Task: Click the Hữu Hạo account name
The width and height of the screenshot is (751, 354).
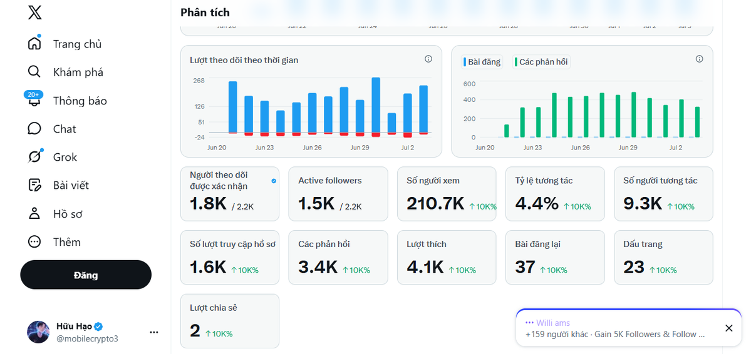Action: point(75,326)
